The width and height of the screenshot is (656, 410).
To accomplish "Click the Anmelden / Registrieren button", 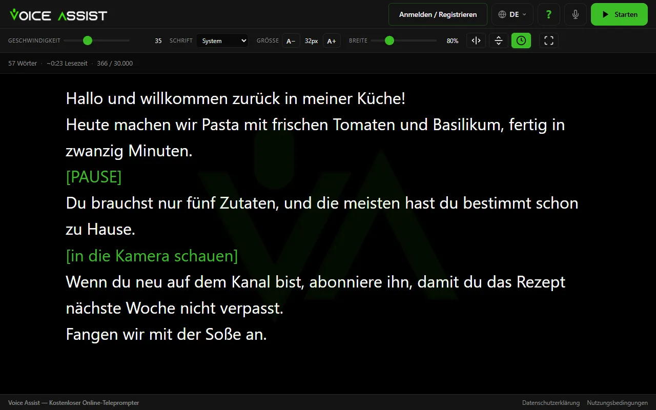I will pos(438,14).
